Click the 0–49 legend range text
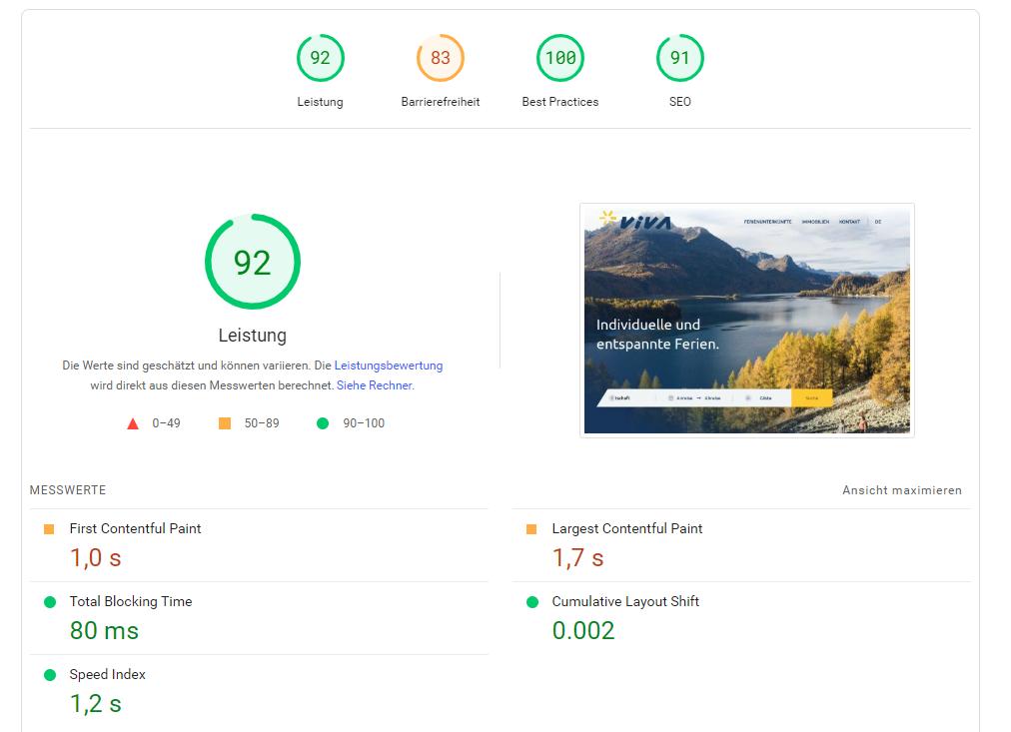The height and width of the screenshot is (732, 1011). click(167, 423)
